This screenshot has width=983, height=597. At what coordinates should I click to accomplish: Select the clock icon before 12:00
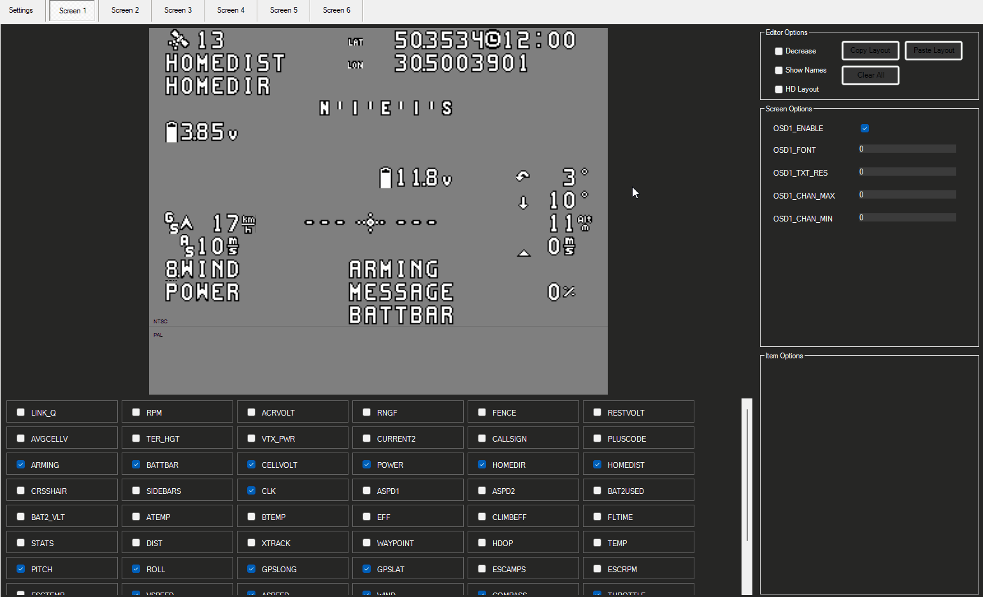click(x=493, y=40)
